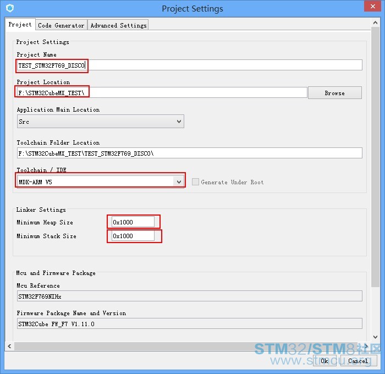The width and height of the screenshot is (385, 374).
Task: Click the Project Location input field
Action: 162,93
